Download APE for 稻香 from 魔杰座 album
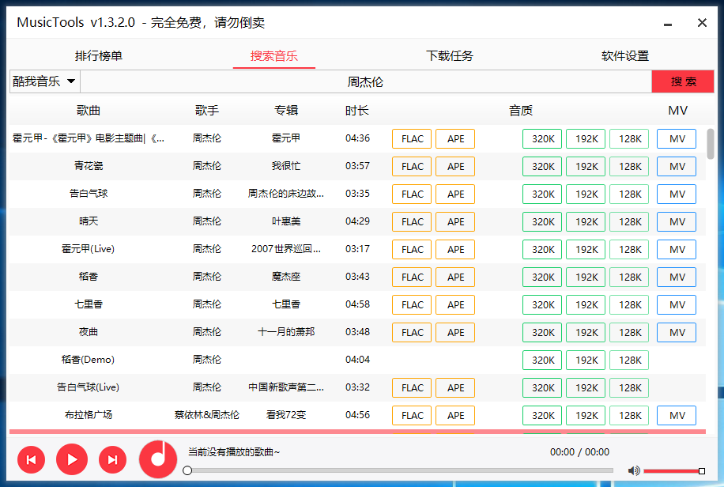The height and width of the screenshot is (487, 724). point(455,277)
